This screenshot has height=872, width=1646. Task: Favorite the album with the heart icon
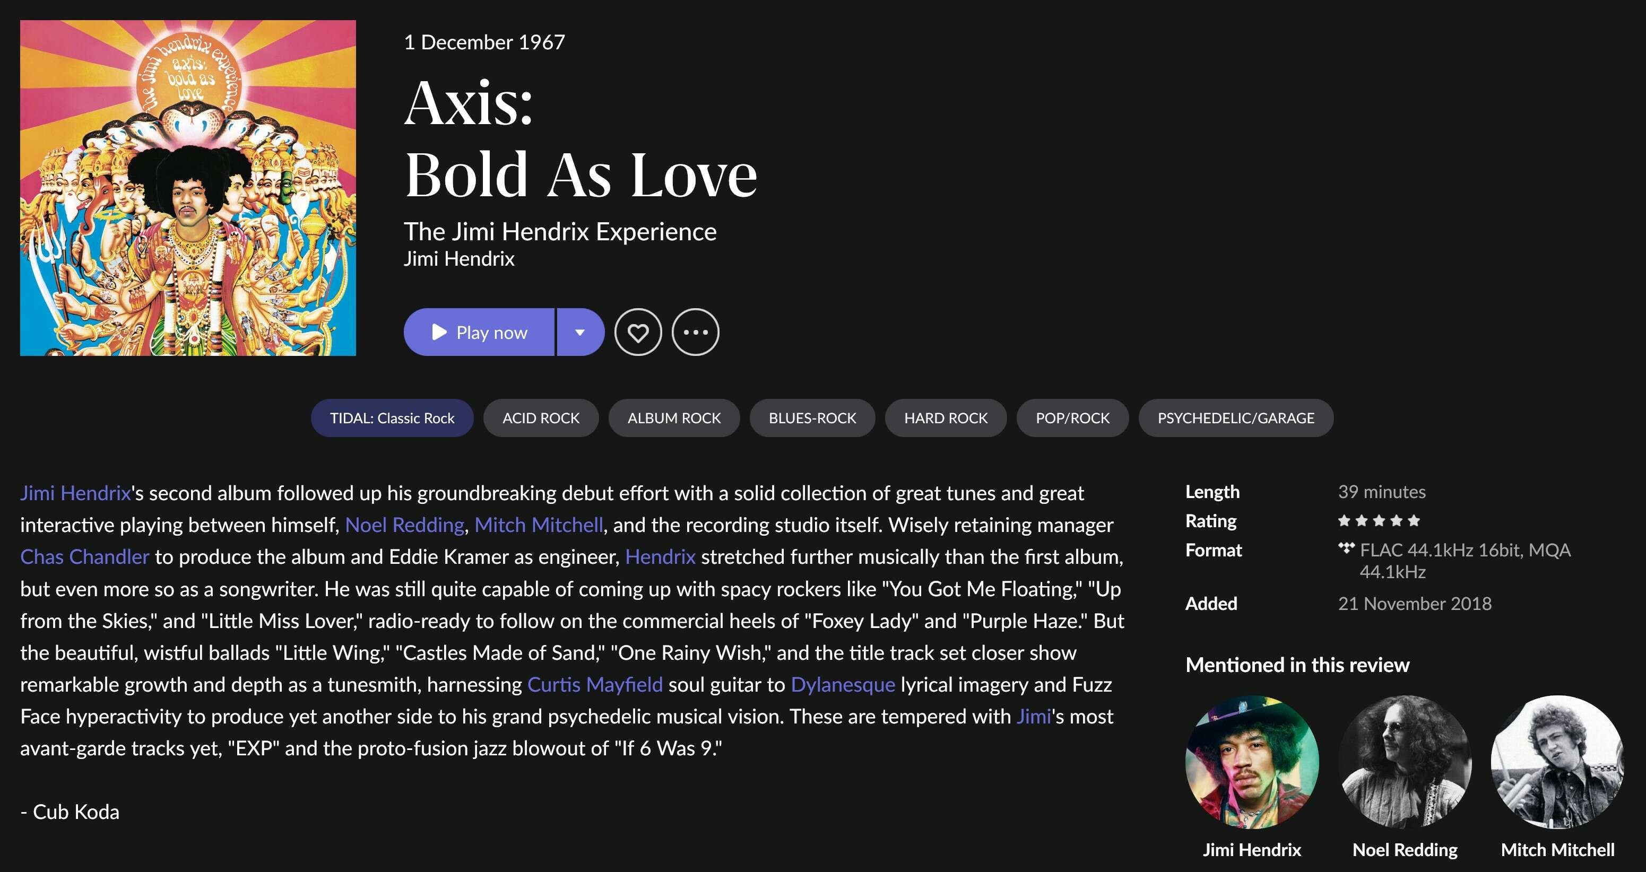pos(638,332)
